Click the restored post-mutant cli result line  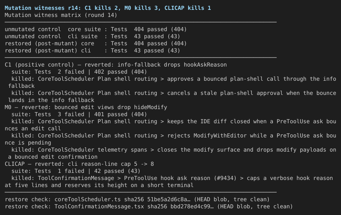[92, 50]
